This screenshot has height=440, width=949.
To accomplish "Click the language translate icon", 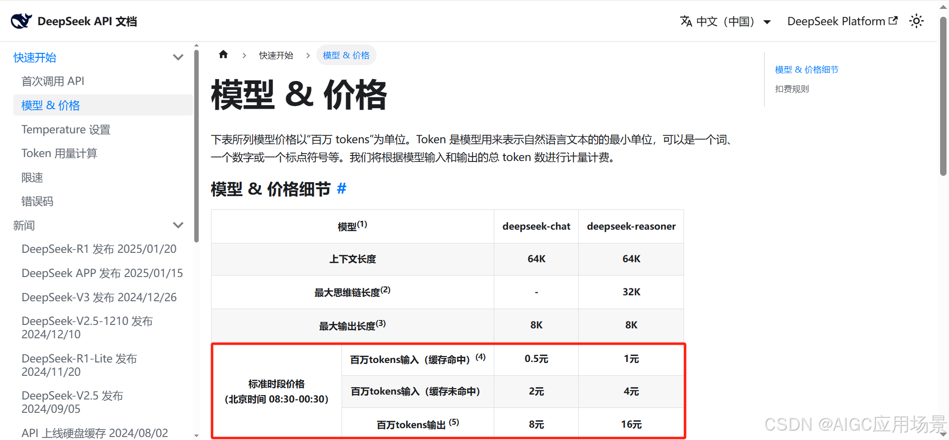I will point(686,21).
